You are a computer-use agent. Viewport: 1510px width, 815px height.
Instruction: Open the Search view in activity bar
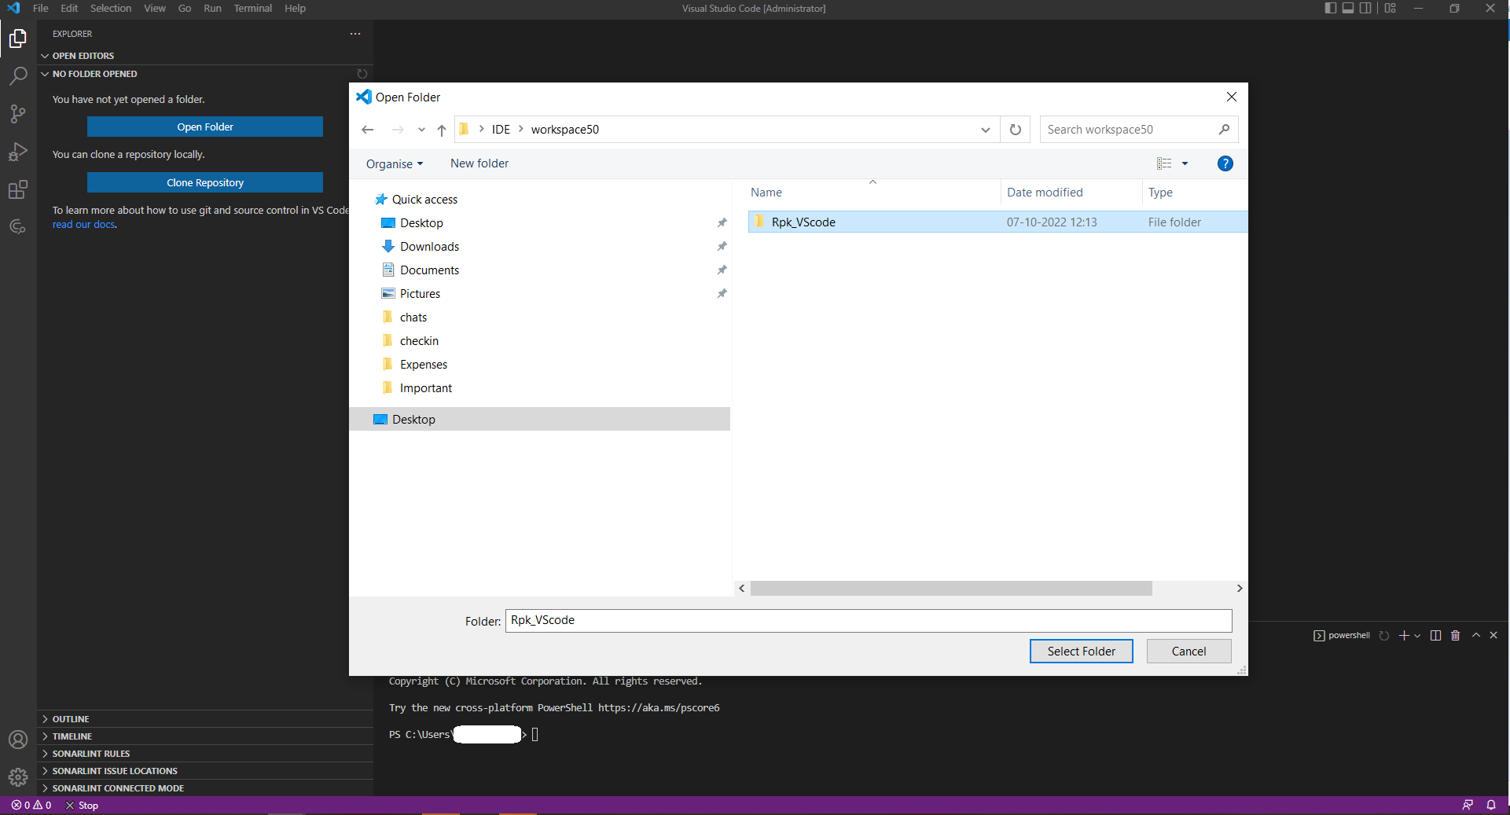click(x=18, y=76)
